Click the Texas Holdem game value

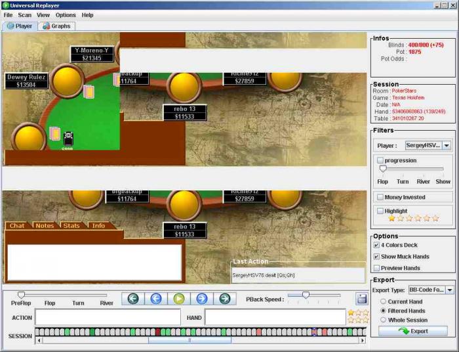click(408, 98)
